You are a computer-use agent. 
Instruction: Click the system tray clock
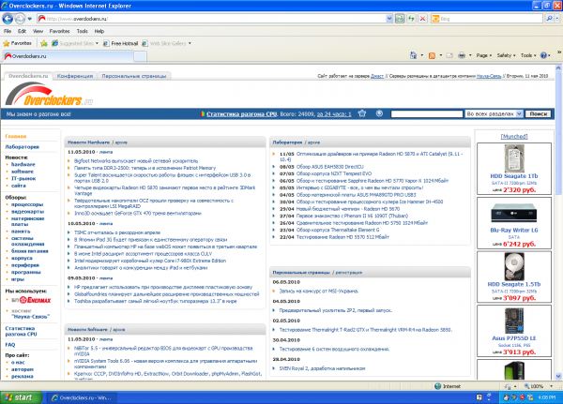pos(547,397)
